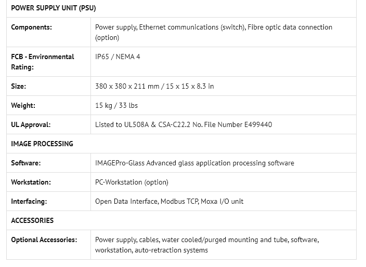The height and width of the screenshot is (267, 366).
Task: Click the IMAGEPro-Glass software description
Action: 194,163
